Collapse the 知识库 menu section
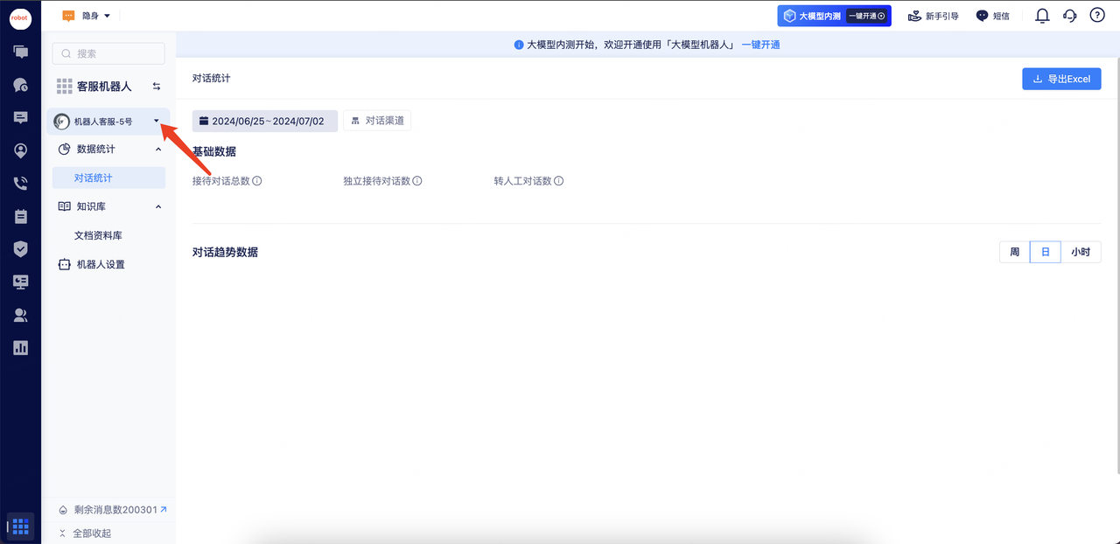 click(158, 206)
